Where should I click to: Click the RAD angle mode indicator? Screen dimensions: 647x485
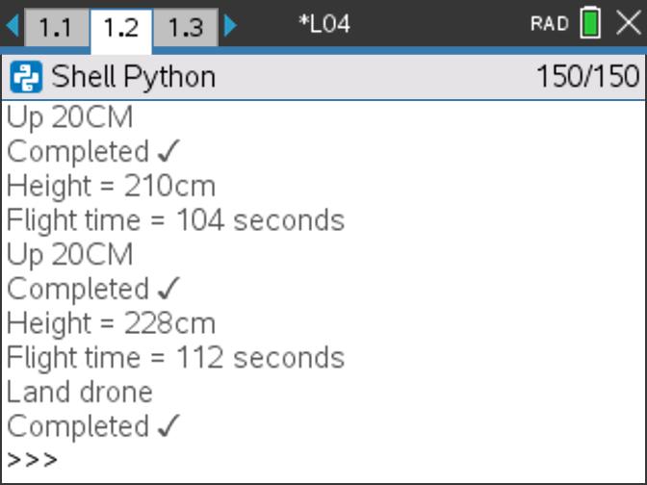pos(550,23)
